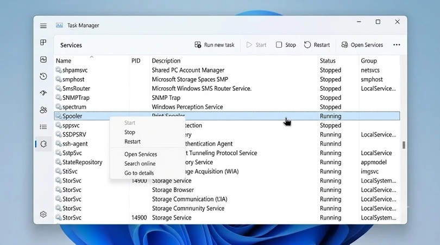This screenshot has height=245, width=440.
Task: Click the netsvcs group cell
Action: (370, 70)
